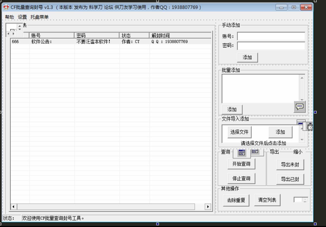326x227 pixels.
Task: Click 添加 button under 手动添加 fields
Action: [247, 58]
